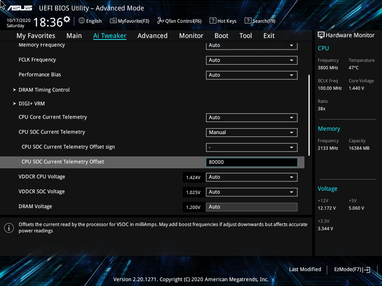Click the +12V 12.172 V reading
The height and width of the screenshot is (286, 382).
point(327,208)
